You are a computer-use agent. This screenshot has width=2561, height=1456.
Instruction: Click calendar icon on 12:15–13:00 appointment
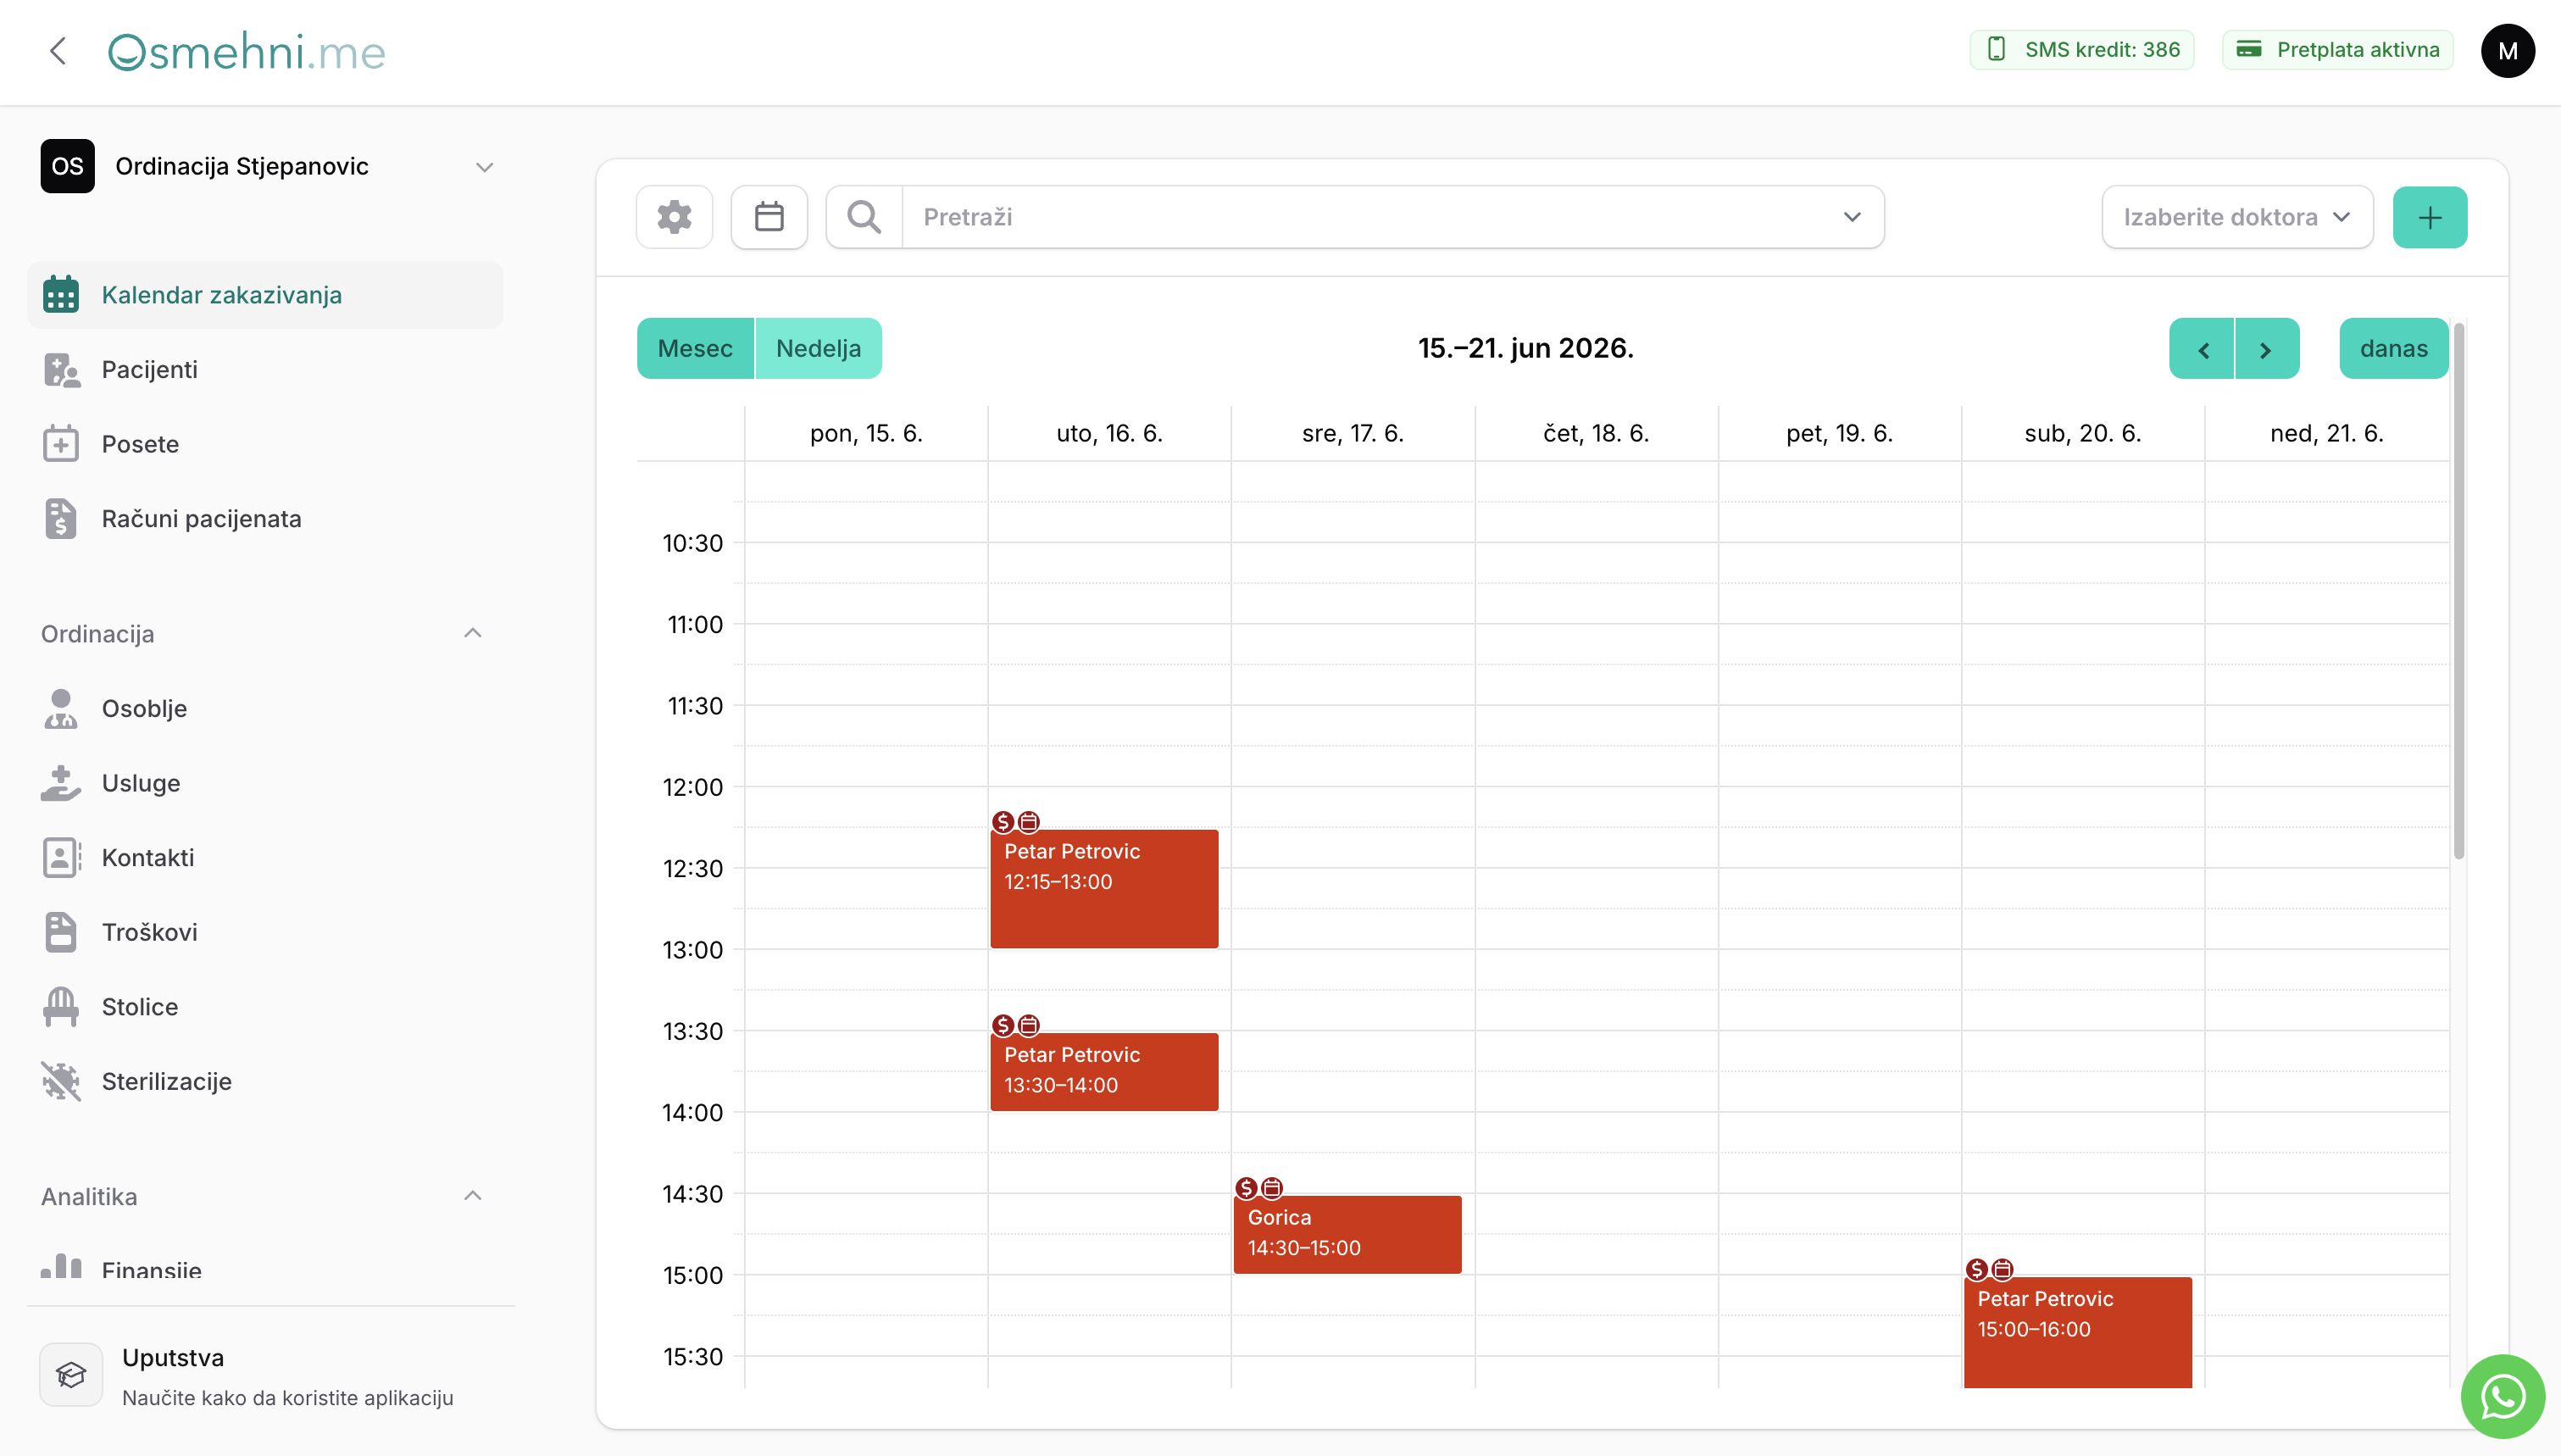click(x=1029, y=822)
